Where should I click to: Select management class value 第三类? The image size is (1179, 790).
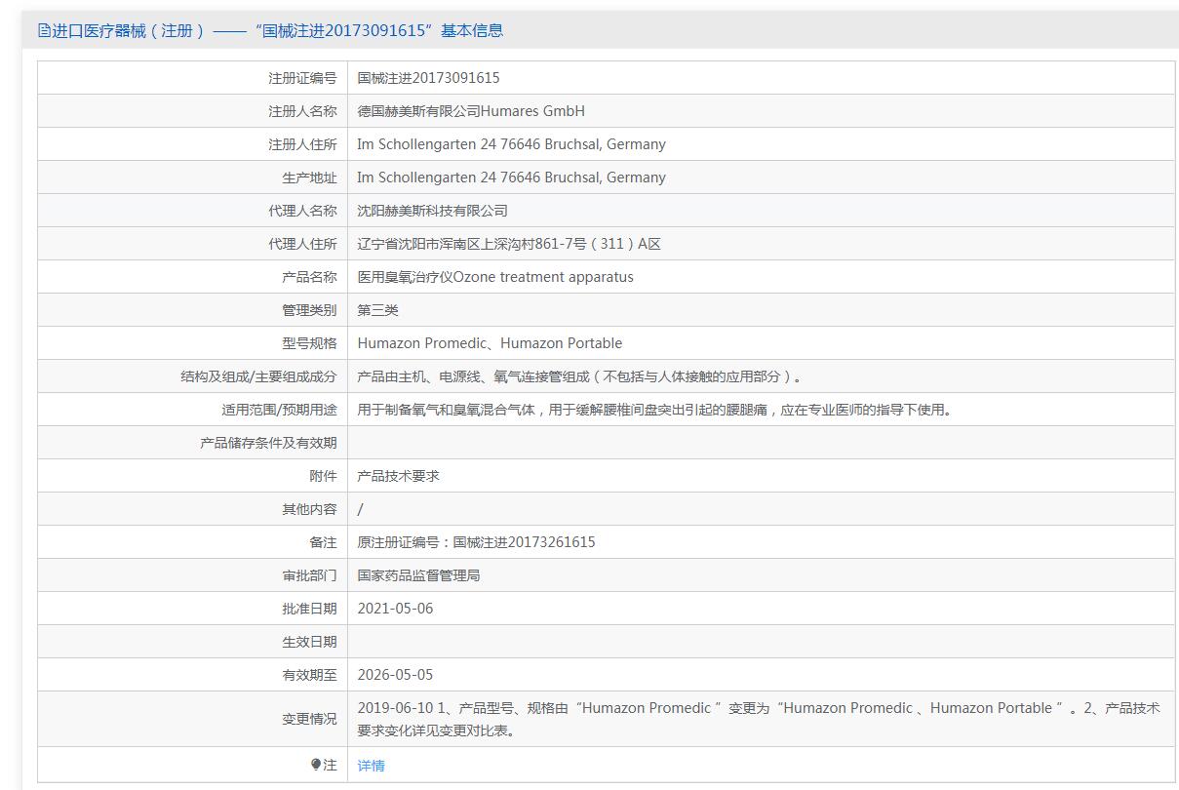tap(378, 310)
